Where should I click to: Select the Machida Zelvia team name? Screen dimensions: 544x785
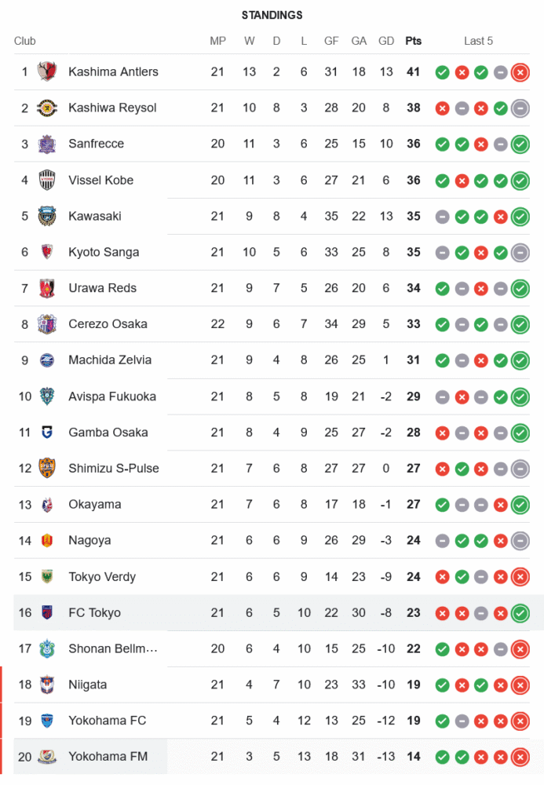[110, 360]
